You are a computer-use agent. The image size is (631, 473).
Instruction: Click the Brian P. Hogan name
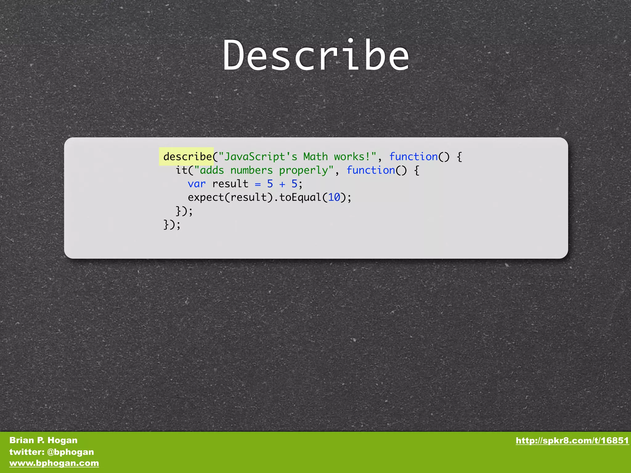coord(43,440)
